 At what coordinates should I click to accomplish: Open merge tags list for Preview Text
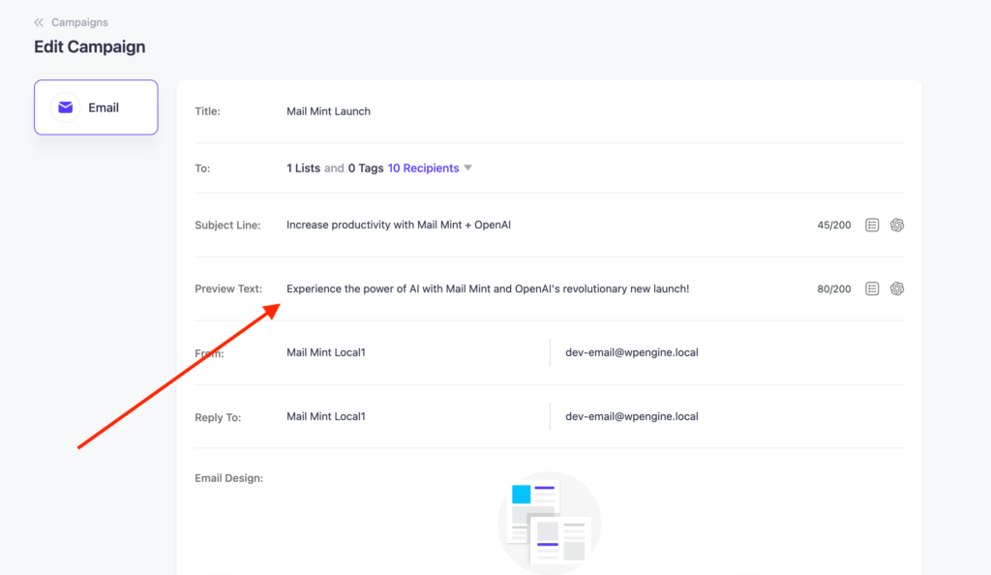click(872, 288)
